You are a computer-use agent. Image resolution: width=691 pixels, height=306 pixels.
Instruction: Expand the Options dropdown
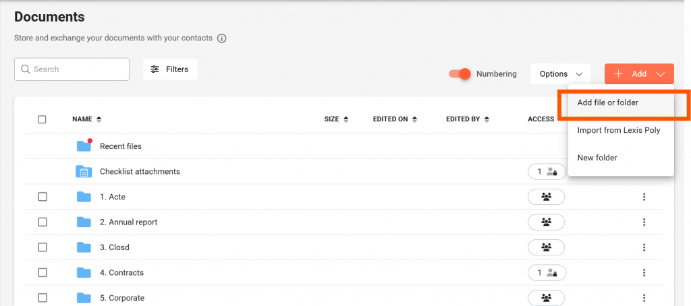(x=560, y=74)
